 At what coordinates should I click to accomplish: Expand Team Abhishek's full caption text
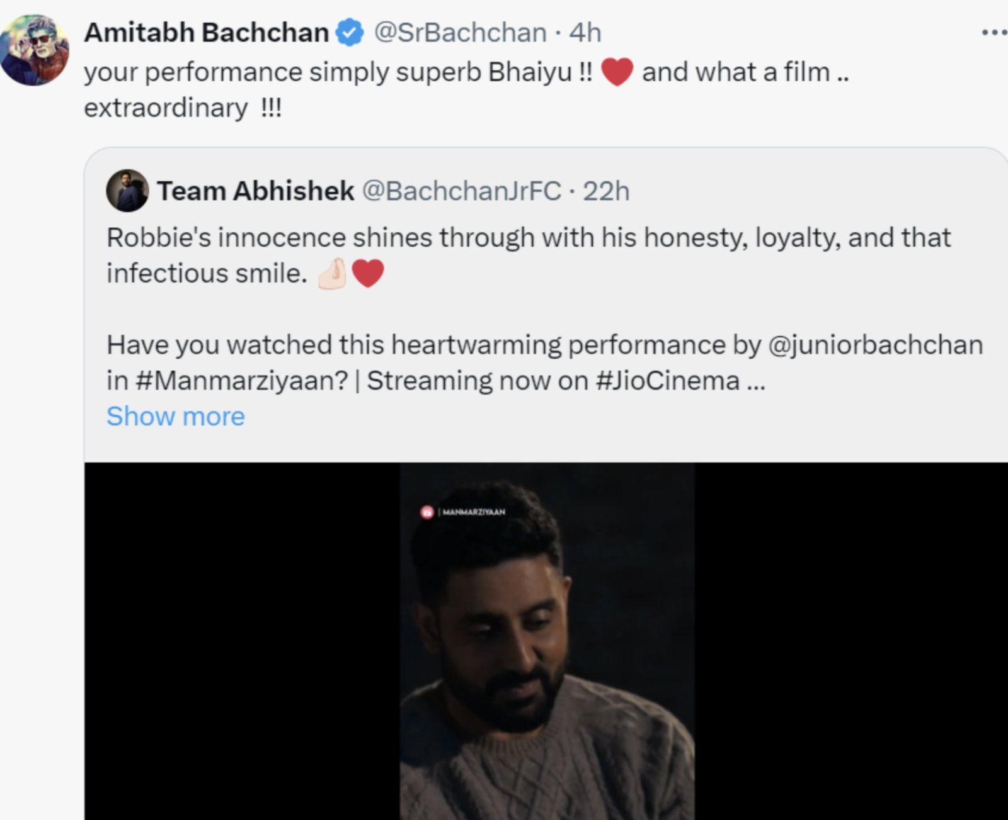[175, 415]
